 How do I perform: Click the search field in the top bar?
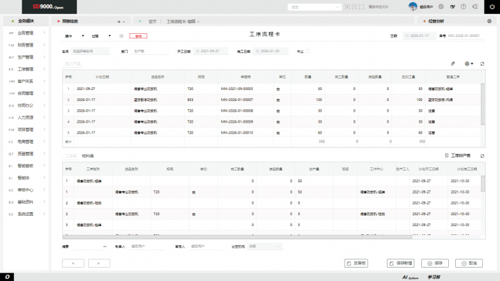point(315,7)
